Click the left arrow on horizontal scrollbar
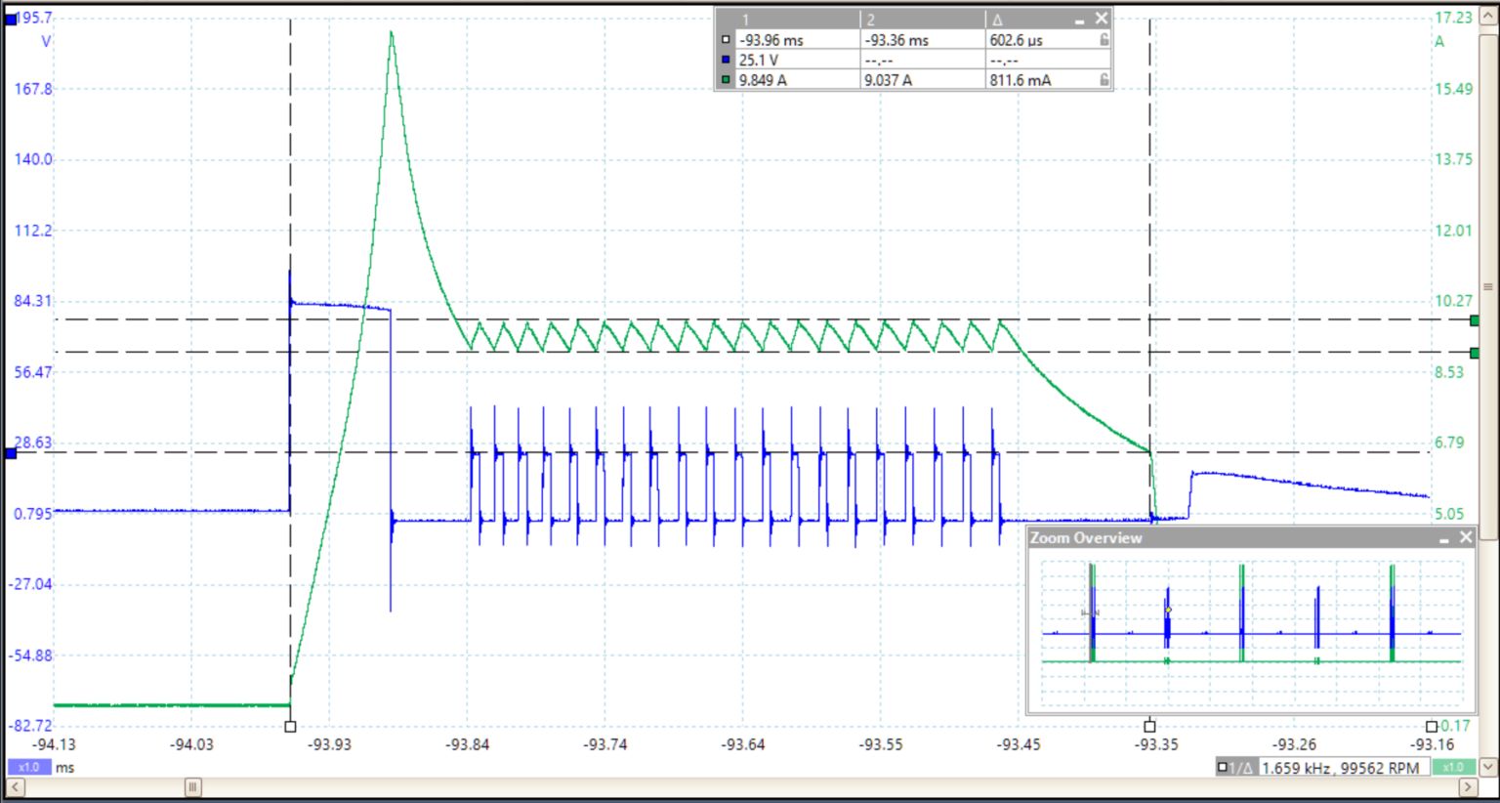 14,787
